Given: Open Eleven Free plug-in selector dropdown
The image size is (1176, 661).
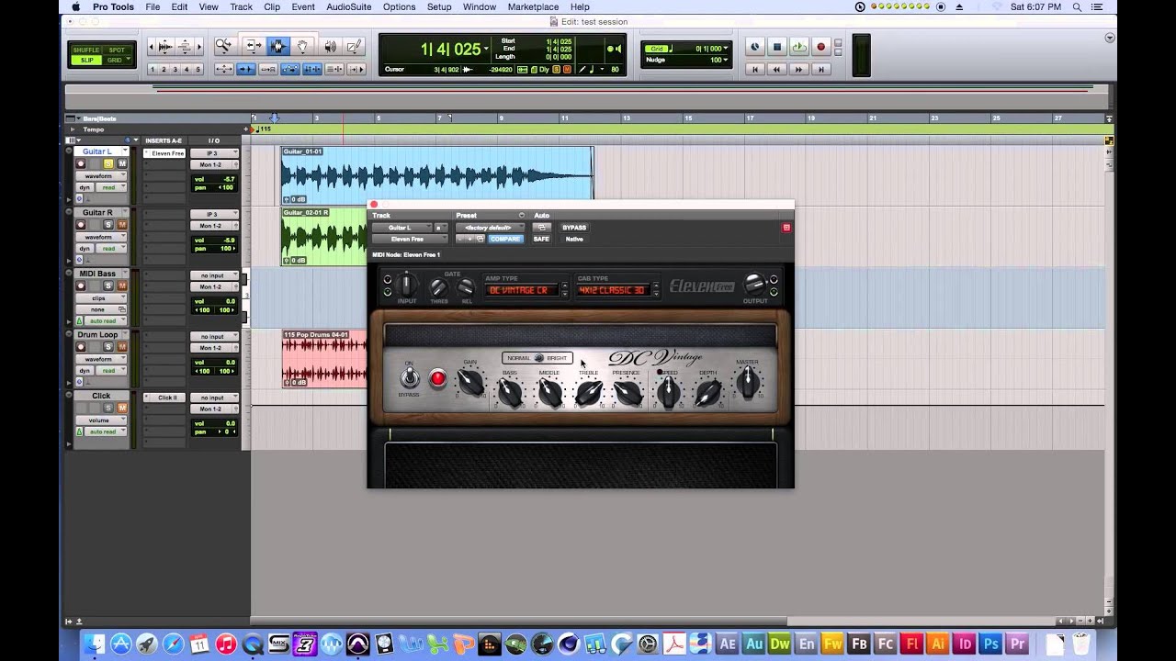Looking at the screenshot, I should tap(409, 239).
